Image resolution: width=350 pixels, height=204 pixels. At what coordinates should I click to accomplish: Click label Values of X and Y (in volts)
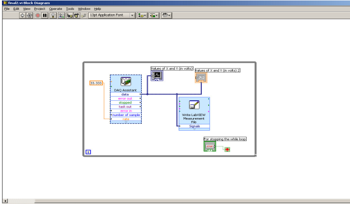[x=172, y=68]
